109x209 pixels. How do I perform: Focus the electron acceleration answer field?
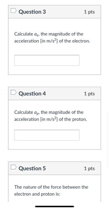tap(47, 60)
